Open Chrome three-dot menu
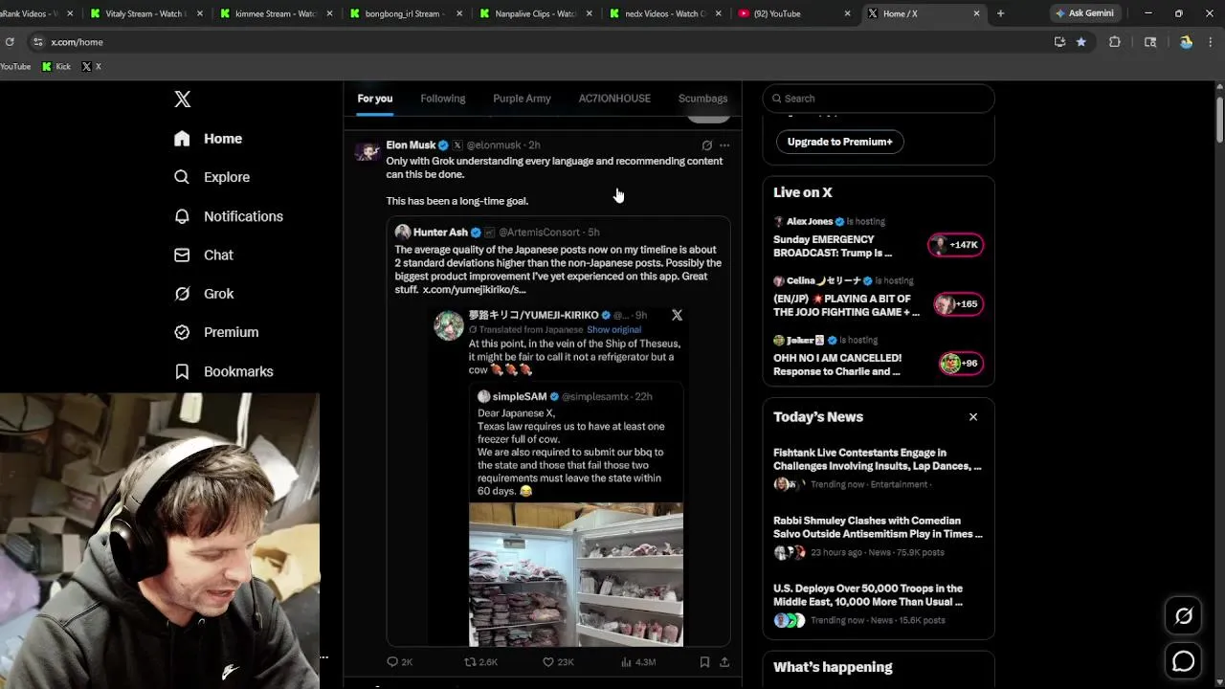Screen dimensions: 1225x689 tap(1211, 42)
